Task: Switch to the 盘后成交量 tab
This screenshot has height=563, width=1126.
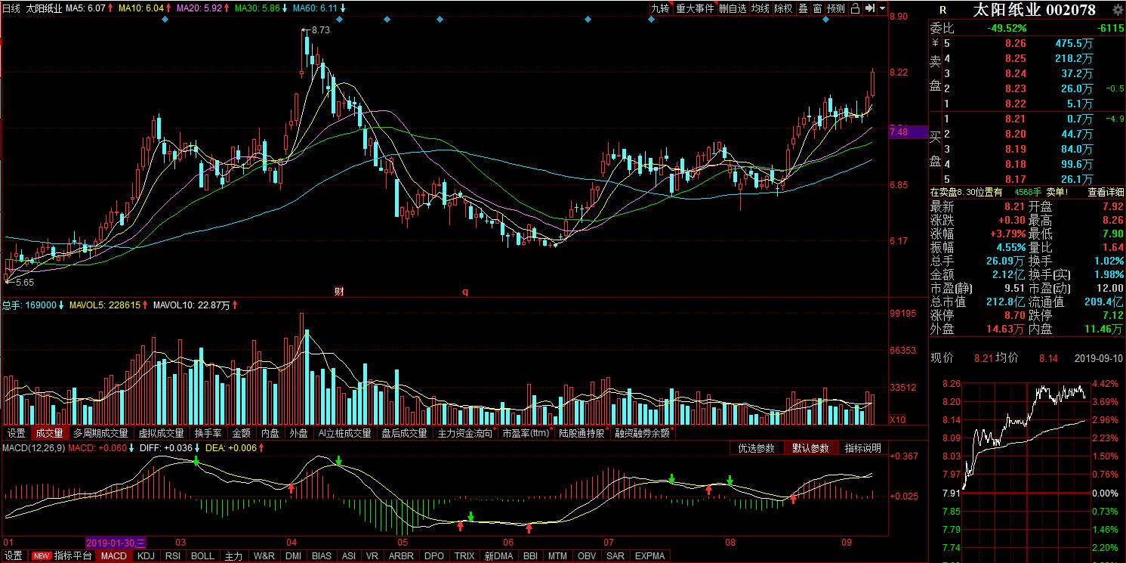Action: (404, 433)
